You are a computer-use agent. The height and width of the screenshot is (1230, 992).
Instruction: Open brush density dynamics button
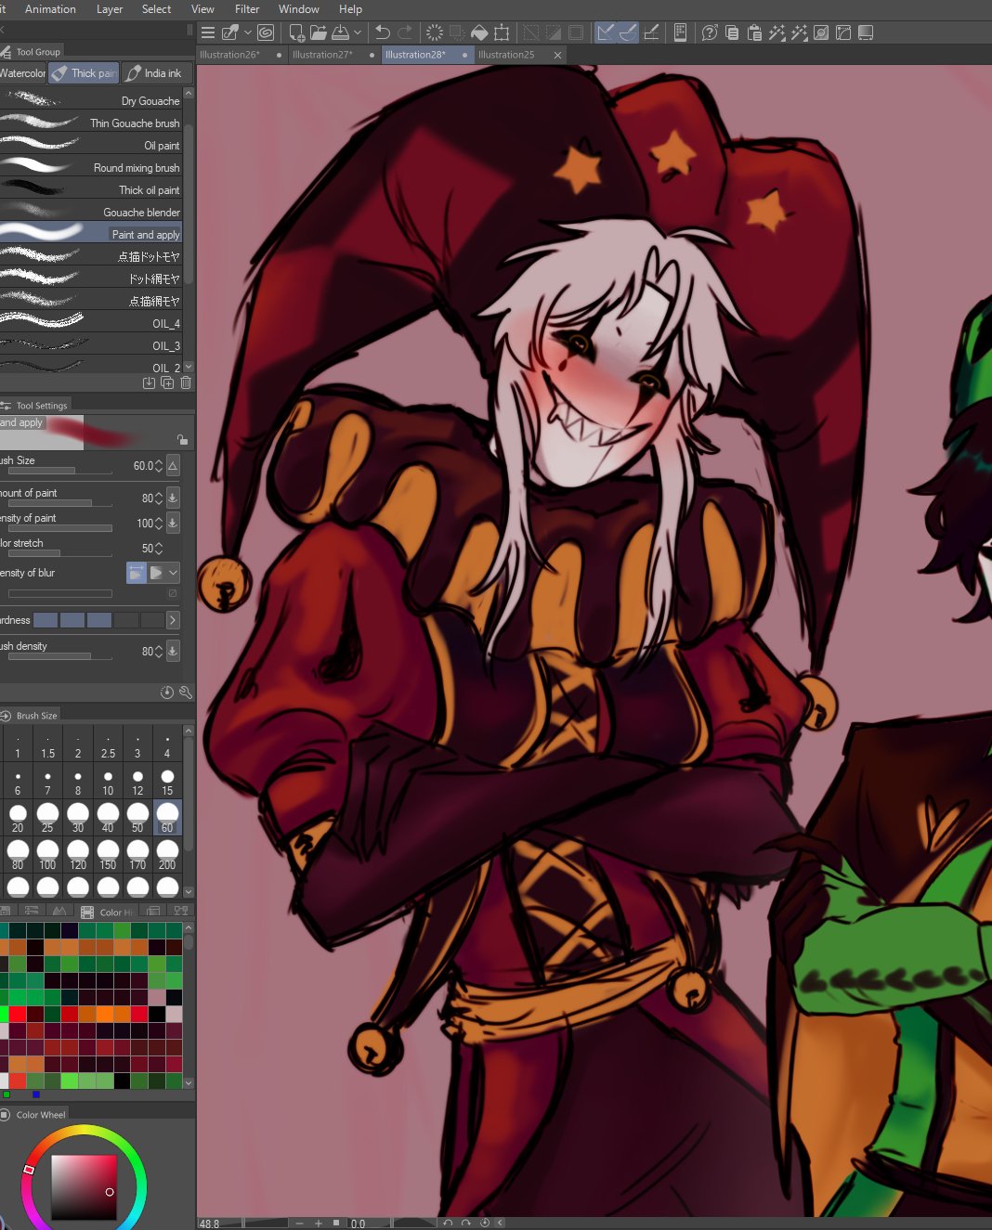click(173, 651)
